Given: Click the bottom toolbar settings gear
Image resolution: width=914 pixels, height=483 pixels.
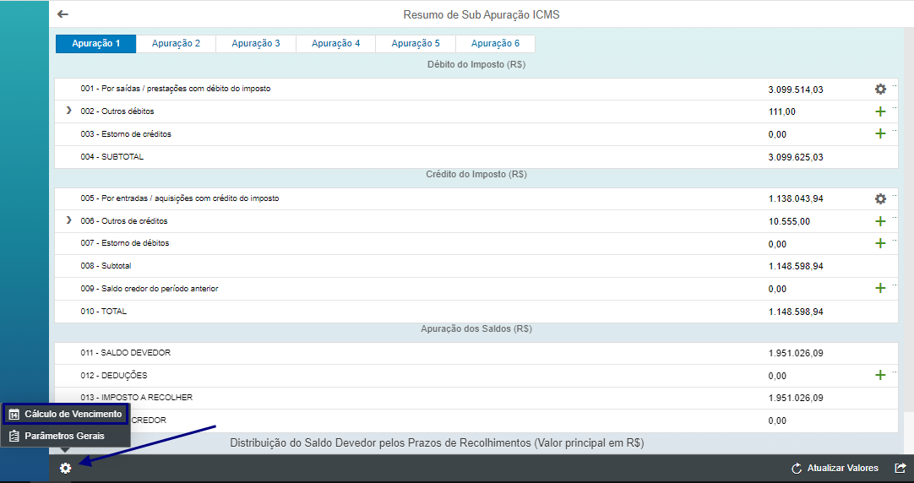Looking at the screenshot, I should [65, 468].
